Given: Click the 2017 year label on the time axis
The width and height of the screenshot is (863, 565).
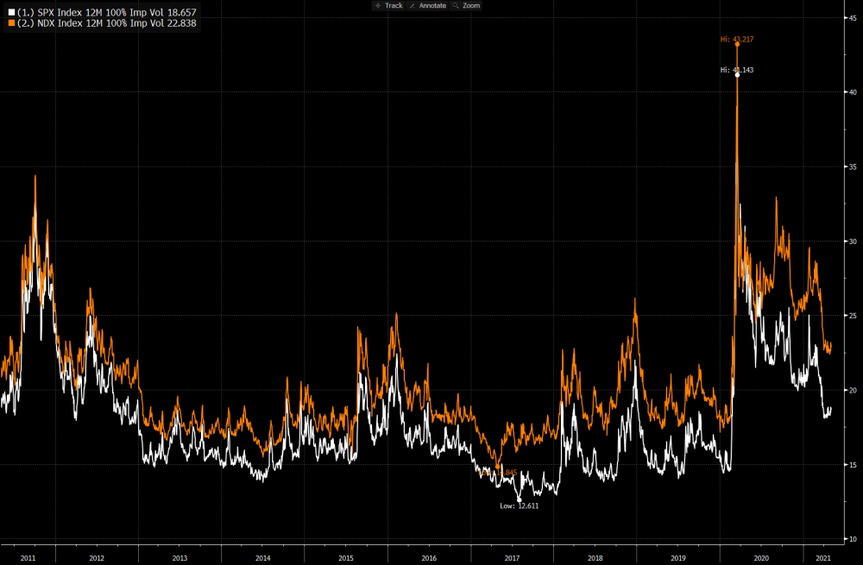Looking at the screenshot, I should pyautogui.click(x=513, y=558).
